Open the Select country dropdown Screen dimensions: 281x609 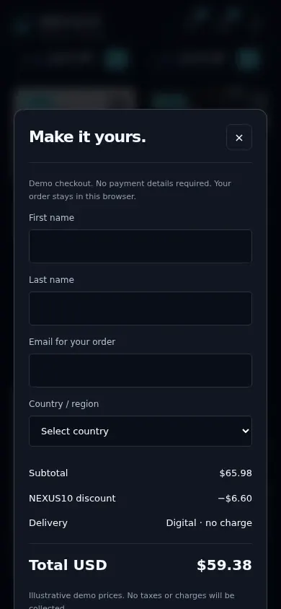(x=140, y=431)
